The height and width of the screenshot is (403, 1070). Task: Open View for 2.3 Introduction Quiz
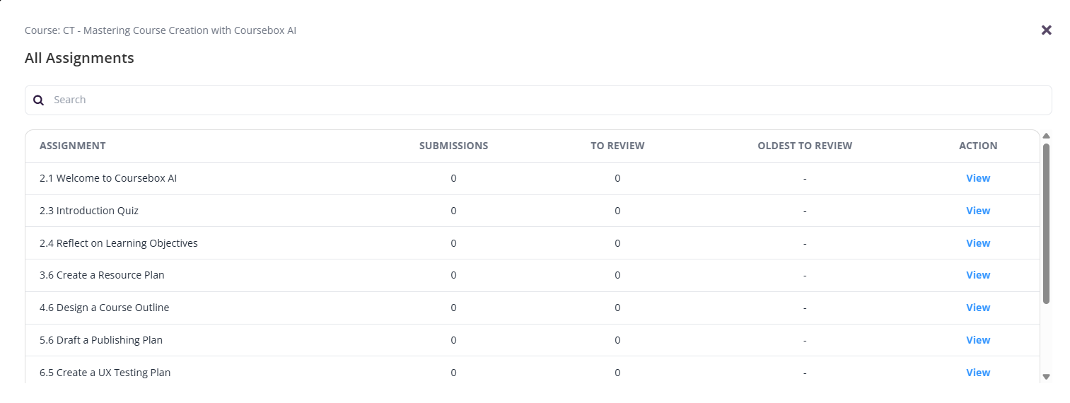[x=977, y=211]
